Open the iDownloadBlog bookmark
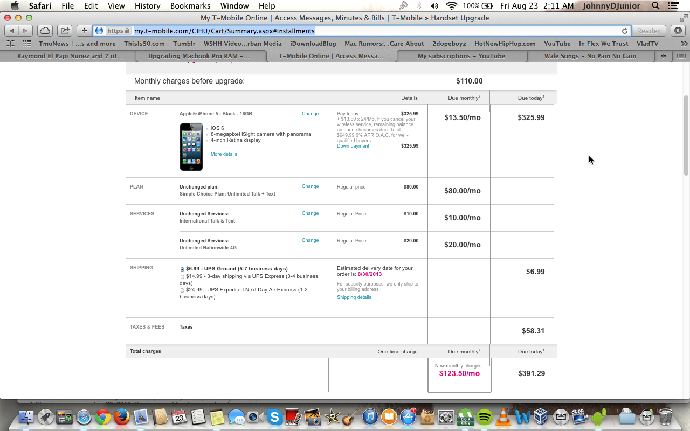This screenshot has height=431, width=690. click(x=313, y=44)
